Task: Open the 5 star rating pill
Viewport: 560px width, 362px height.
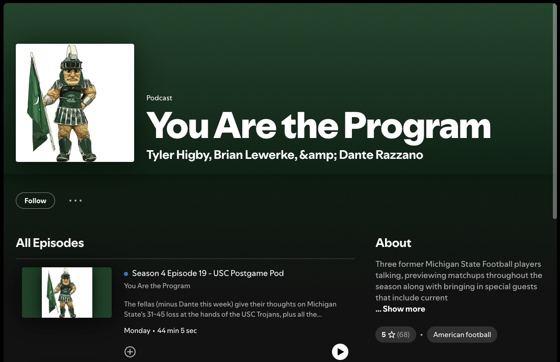Action: click(x=395, y=335)
